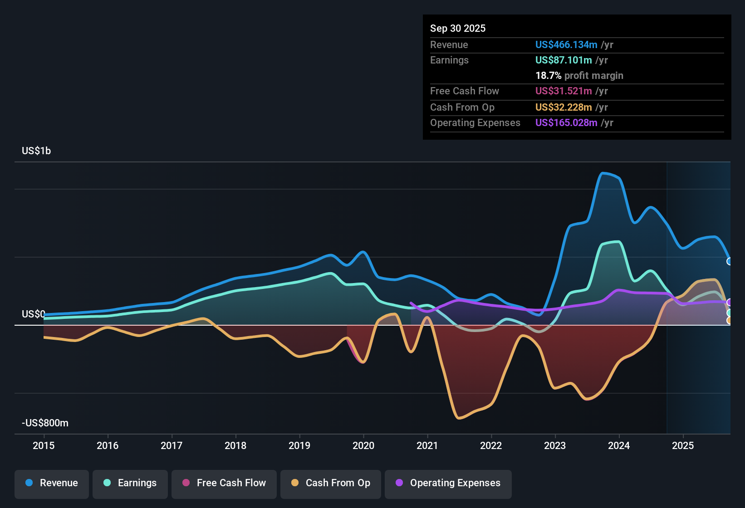Screen dimensions: 745x508
Task: Select the 2023 label on the x-axis
Action: [554, 446]
